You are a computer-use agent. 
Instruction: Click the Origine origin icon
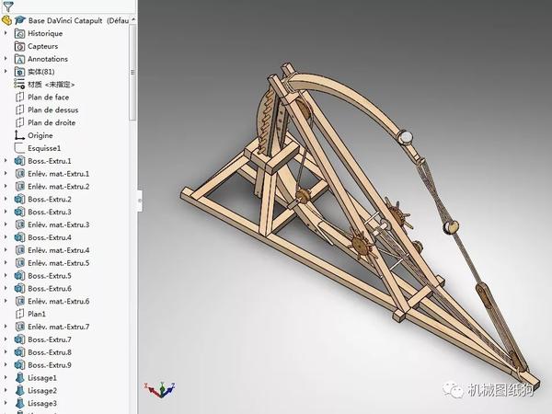pyautogui.click(x=19, y=135)
